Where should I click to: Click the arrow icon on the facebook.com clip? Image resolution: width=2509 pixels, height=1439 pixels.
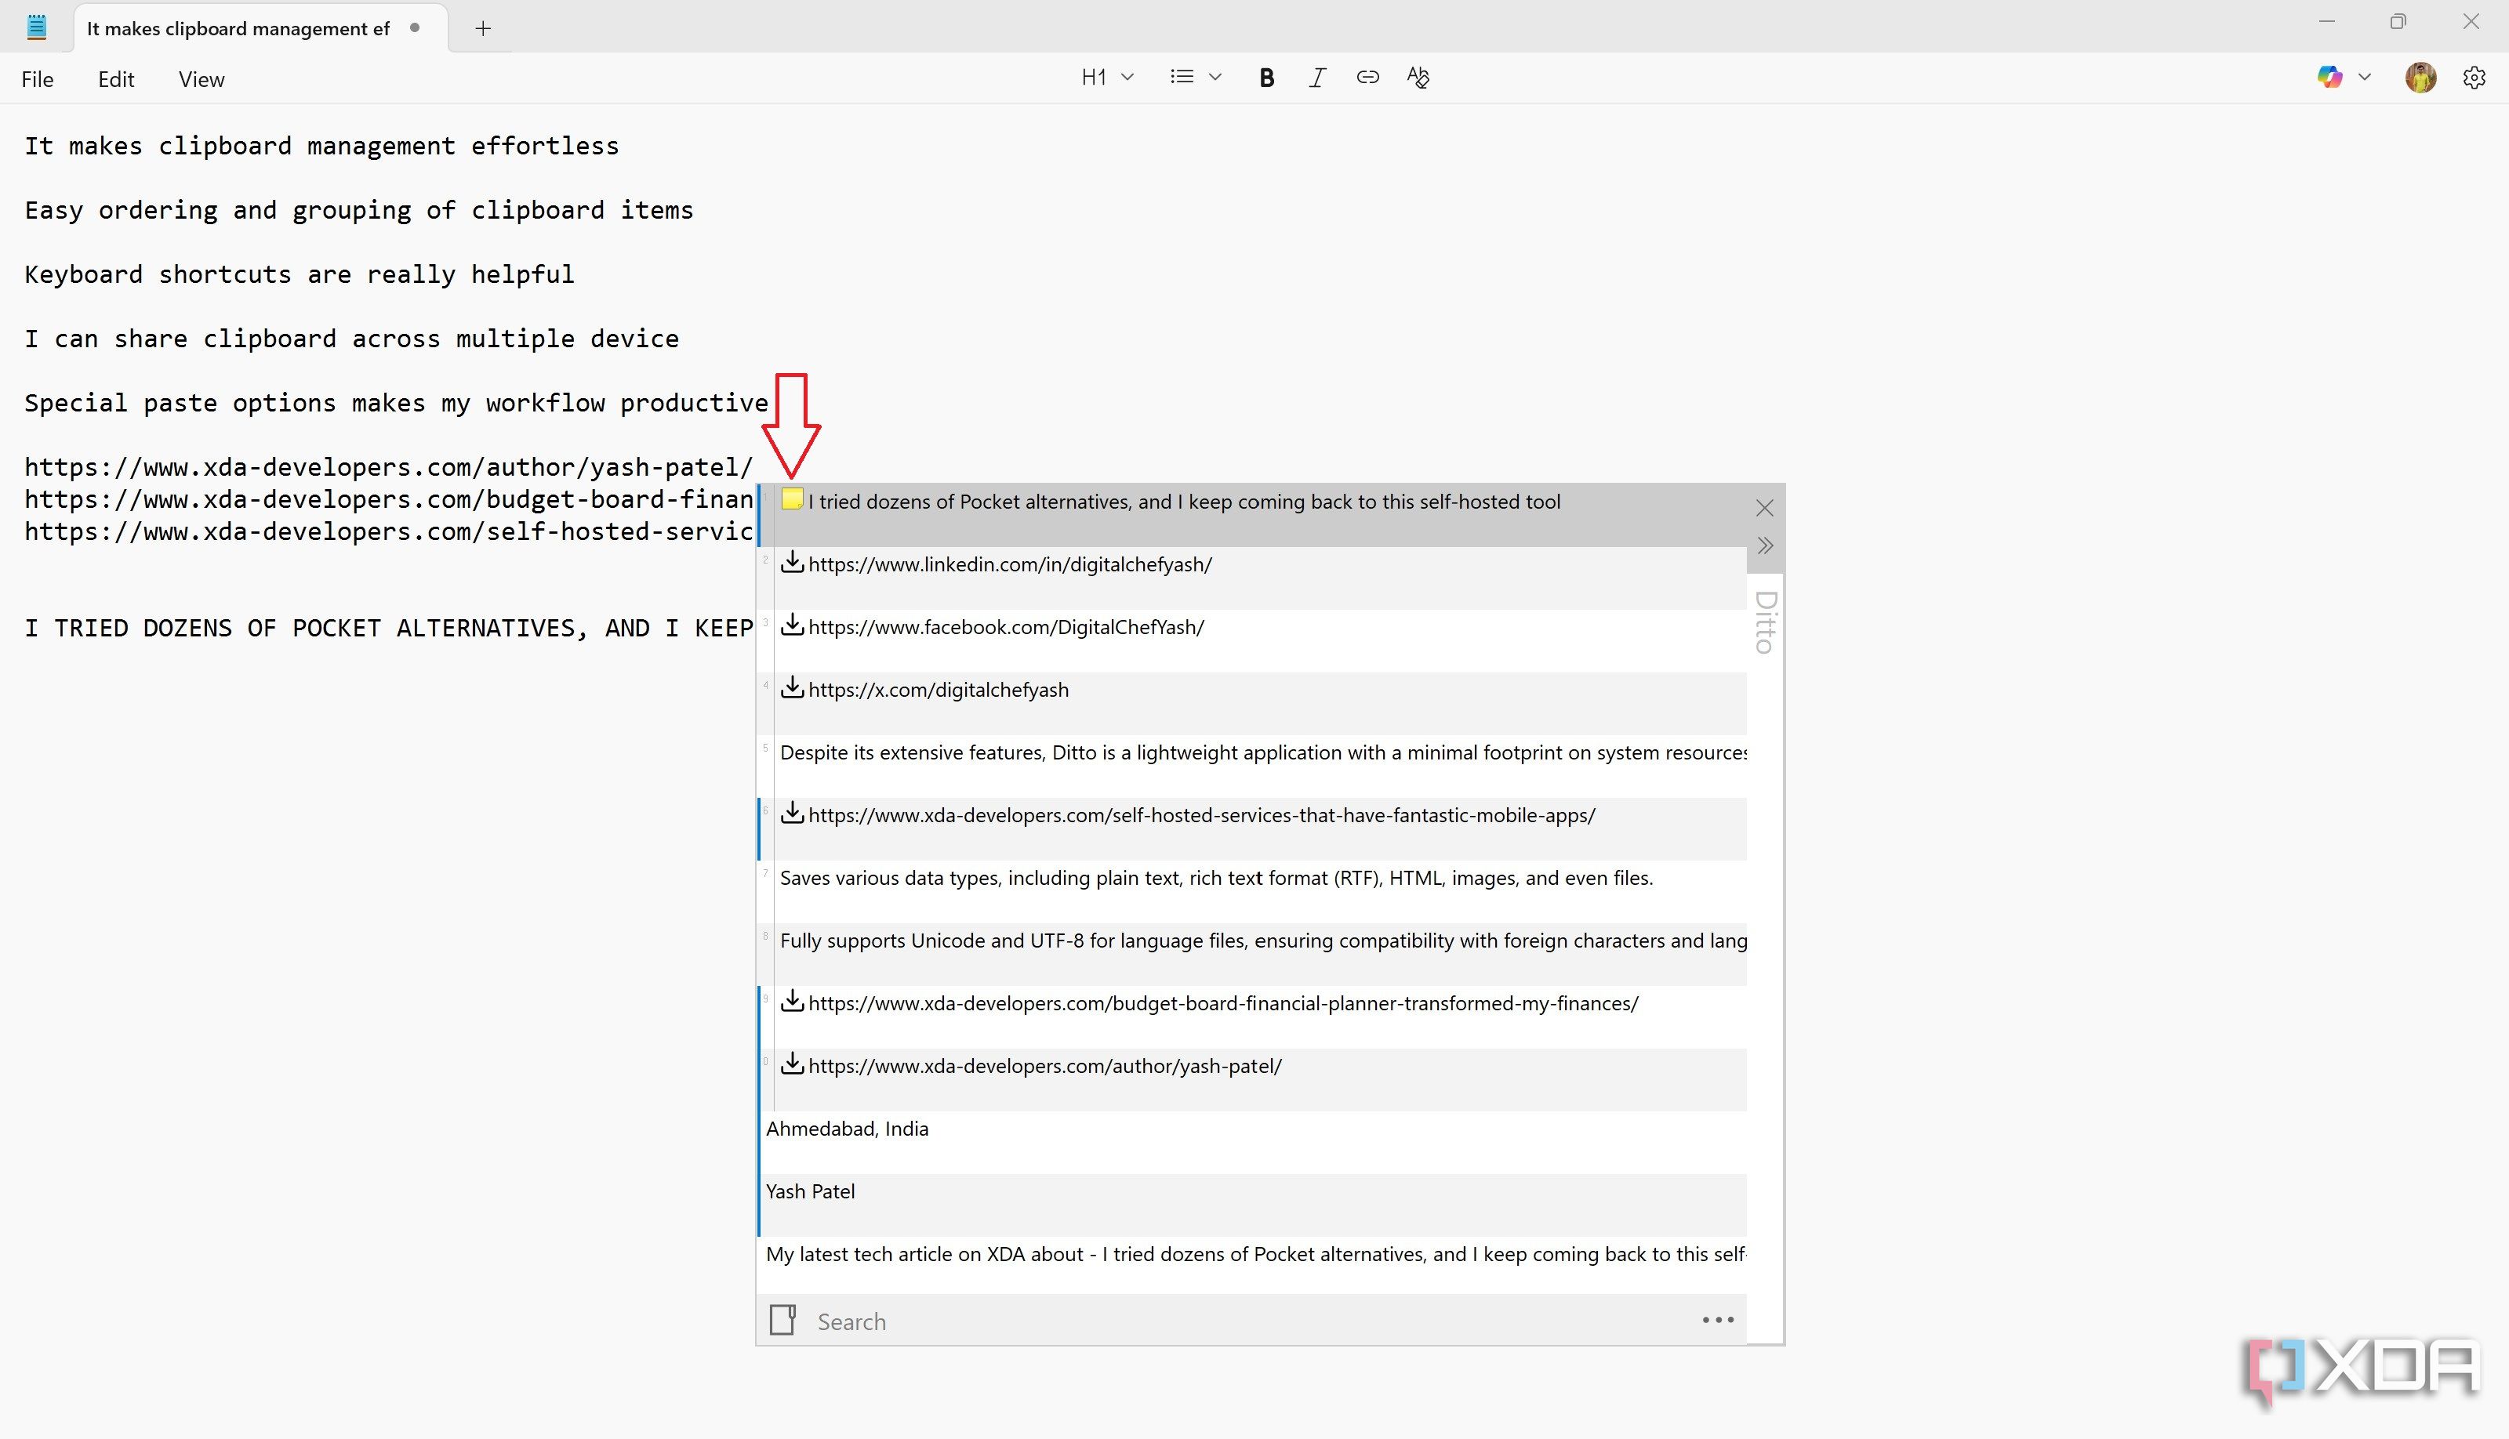tap(792, 624)
